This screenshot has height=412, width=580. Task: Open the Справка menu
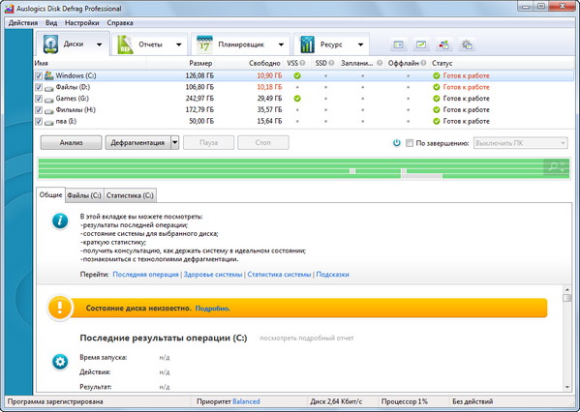pyautogui.click(x=120, y=23)
